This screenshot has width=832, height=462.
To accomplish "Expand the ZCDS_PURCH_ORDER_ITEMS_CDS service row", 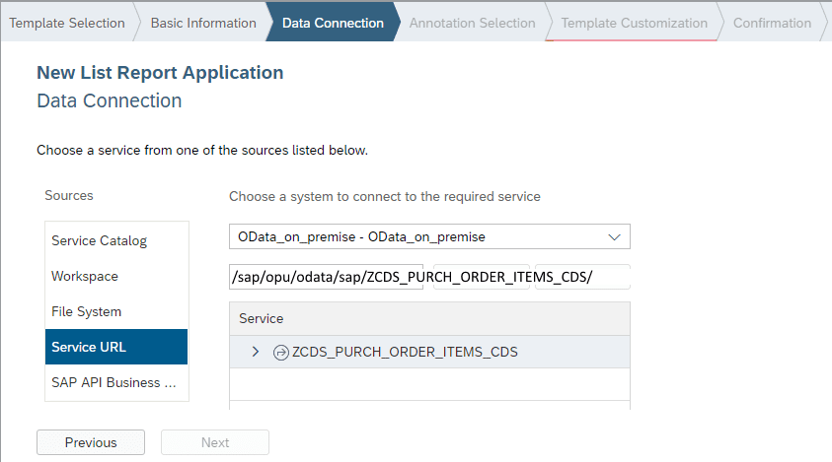I will [256, 352].
